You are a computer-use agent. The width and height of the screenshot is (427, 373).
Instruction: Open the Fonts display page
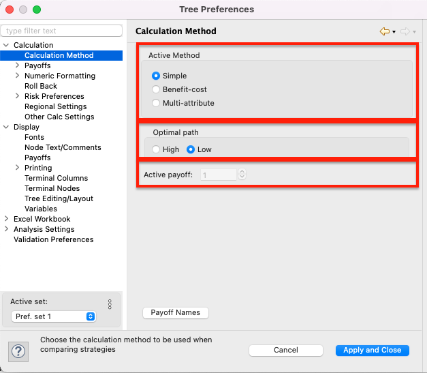pyautogui.click(x=34, y=137)
